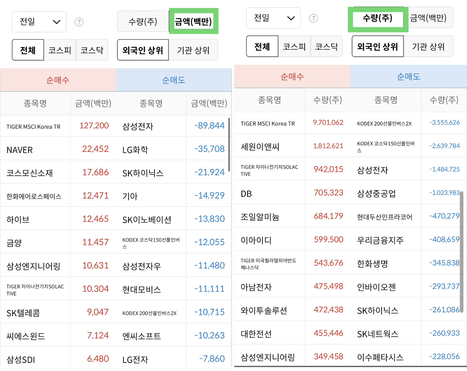Select 코스닥 tab in left panel
Viewport: 467px width, 371px height.
(92, 50)
